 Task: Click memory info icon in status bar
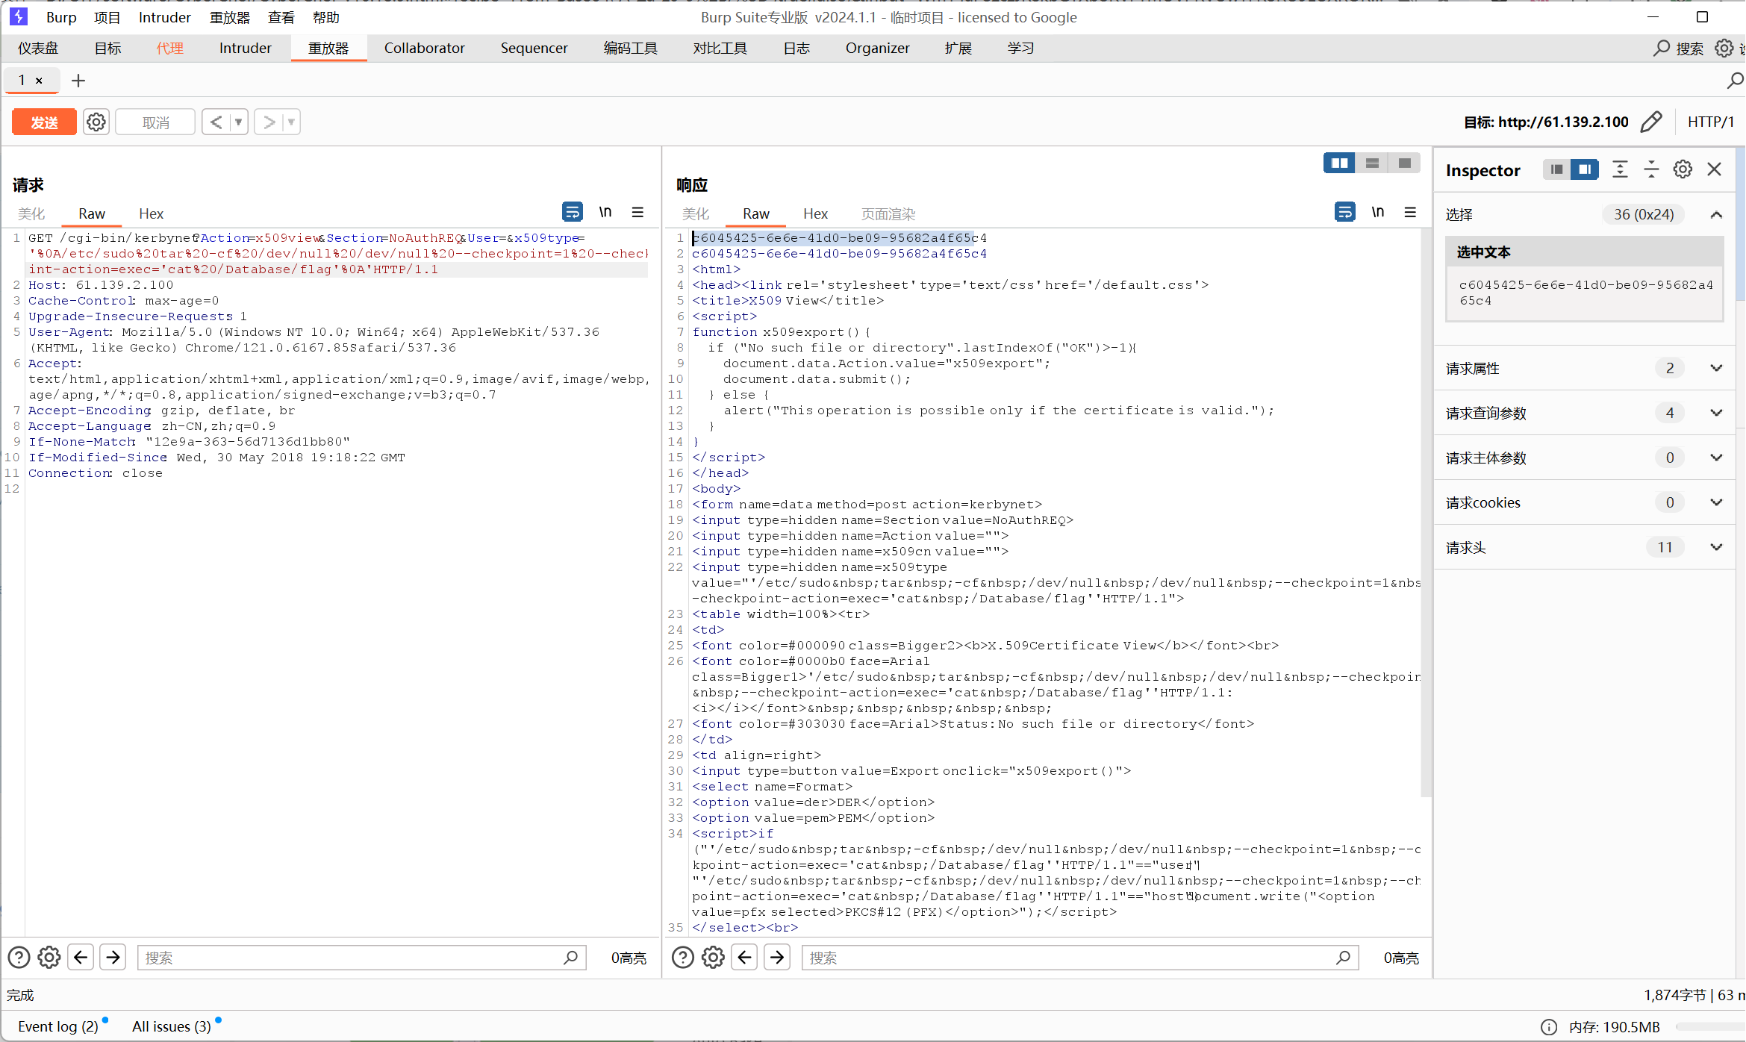coord(1549,1027)
